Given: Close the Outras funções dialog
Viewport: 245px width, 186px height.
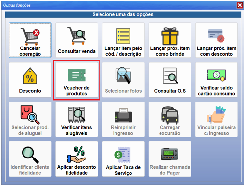Looking at the screenshot, I should pyautogui.click(x=239, y=5).
